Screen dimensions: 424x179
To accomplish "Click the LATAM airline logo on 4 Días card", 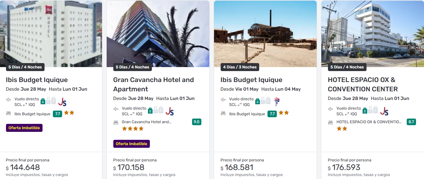I will (277, 102).
